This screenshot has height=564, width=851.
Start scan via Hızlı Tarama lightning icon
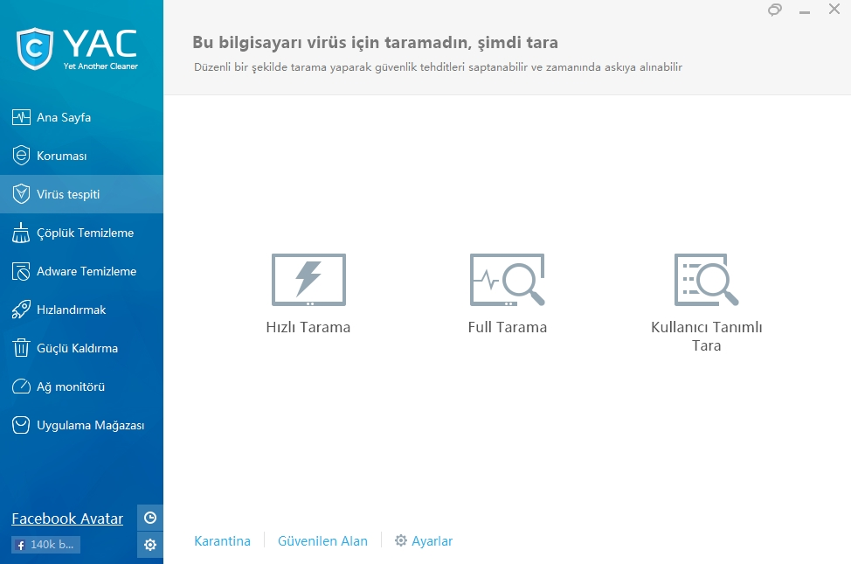tap(308, 279)
